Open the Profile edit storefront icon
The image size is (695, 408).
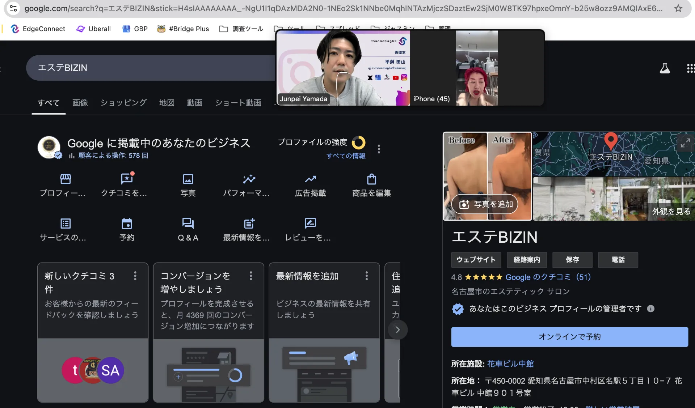(x=66, y=179)
